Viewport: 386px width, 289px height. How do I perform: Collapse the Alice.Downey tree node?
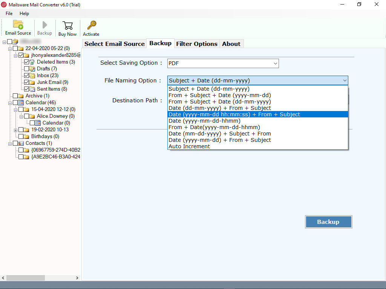(x=21, y=117)
